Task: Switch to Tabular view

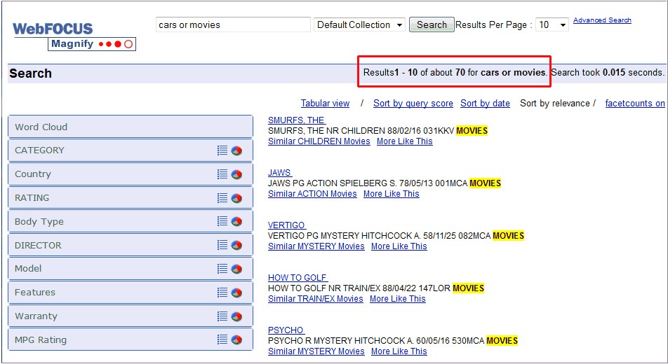Action: 325,104
